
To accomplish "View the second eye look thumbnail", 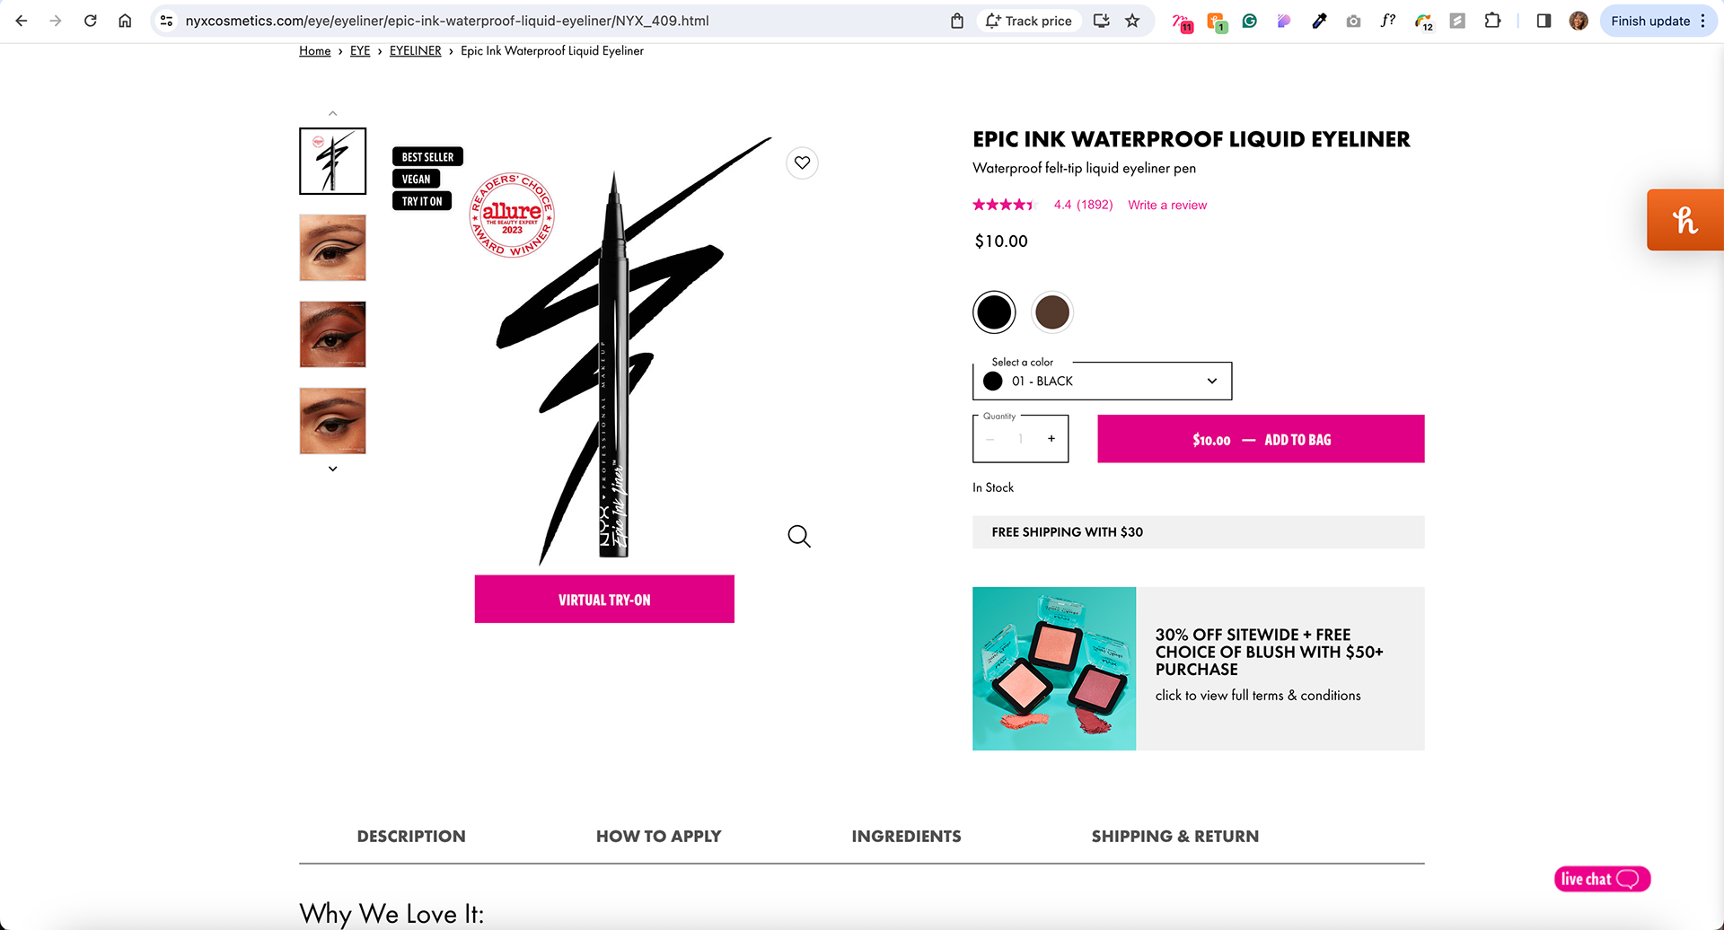I will [x=332, y=335].
